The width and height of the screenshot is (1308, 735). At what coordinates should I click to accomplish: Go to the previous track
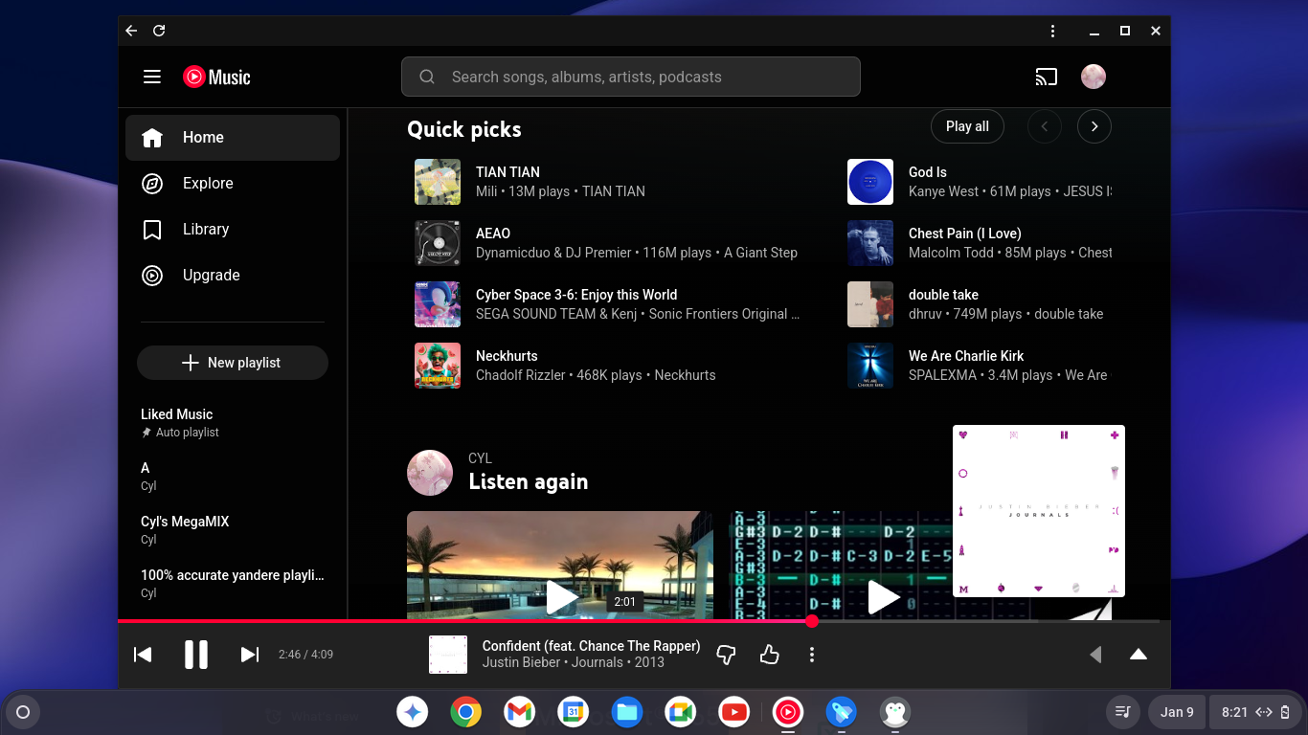point(143,655)
